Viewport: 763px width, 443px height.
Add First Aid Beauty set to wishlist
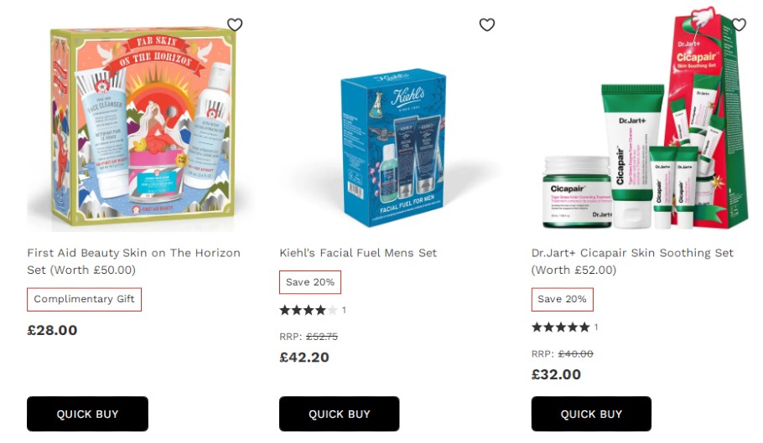(235, 24)
